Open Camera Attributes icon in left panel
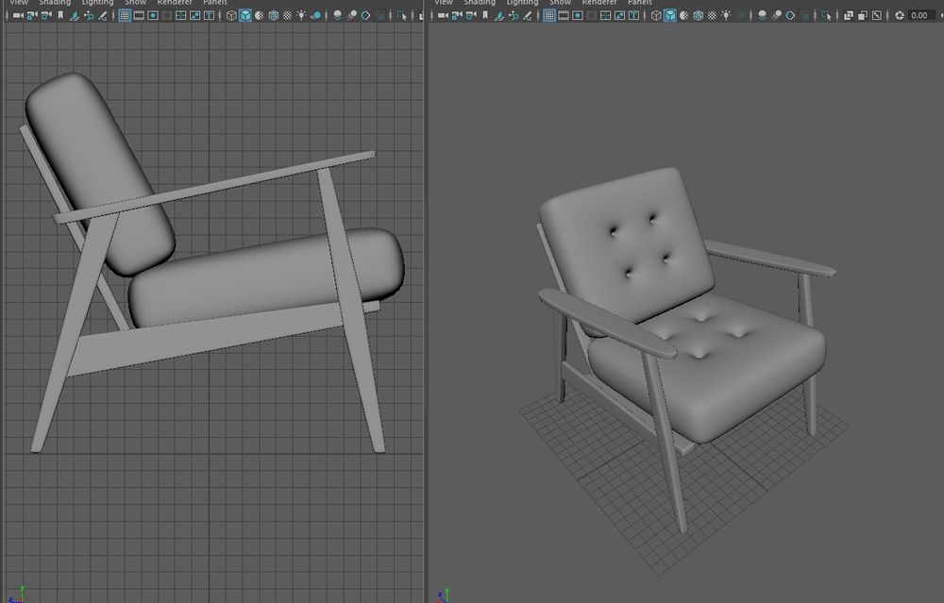The image size is (944, 603). (x=46, y=16)
